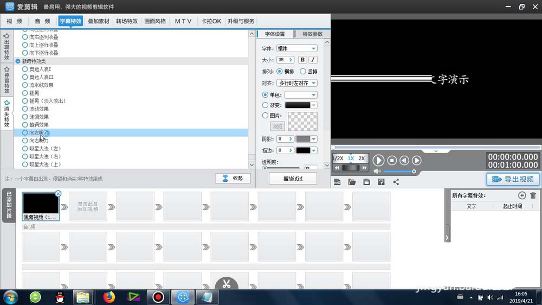Step forward one frame in preview
Screen dimensions: 542x305
pos(416,160)
